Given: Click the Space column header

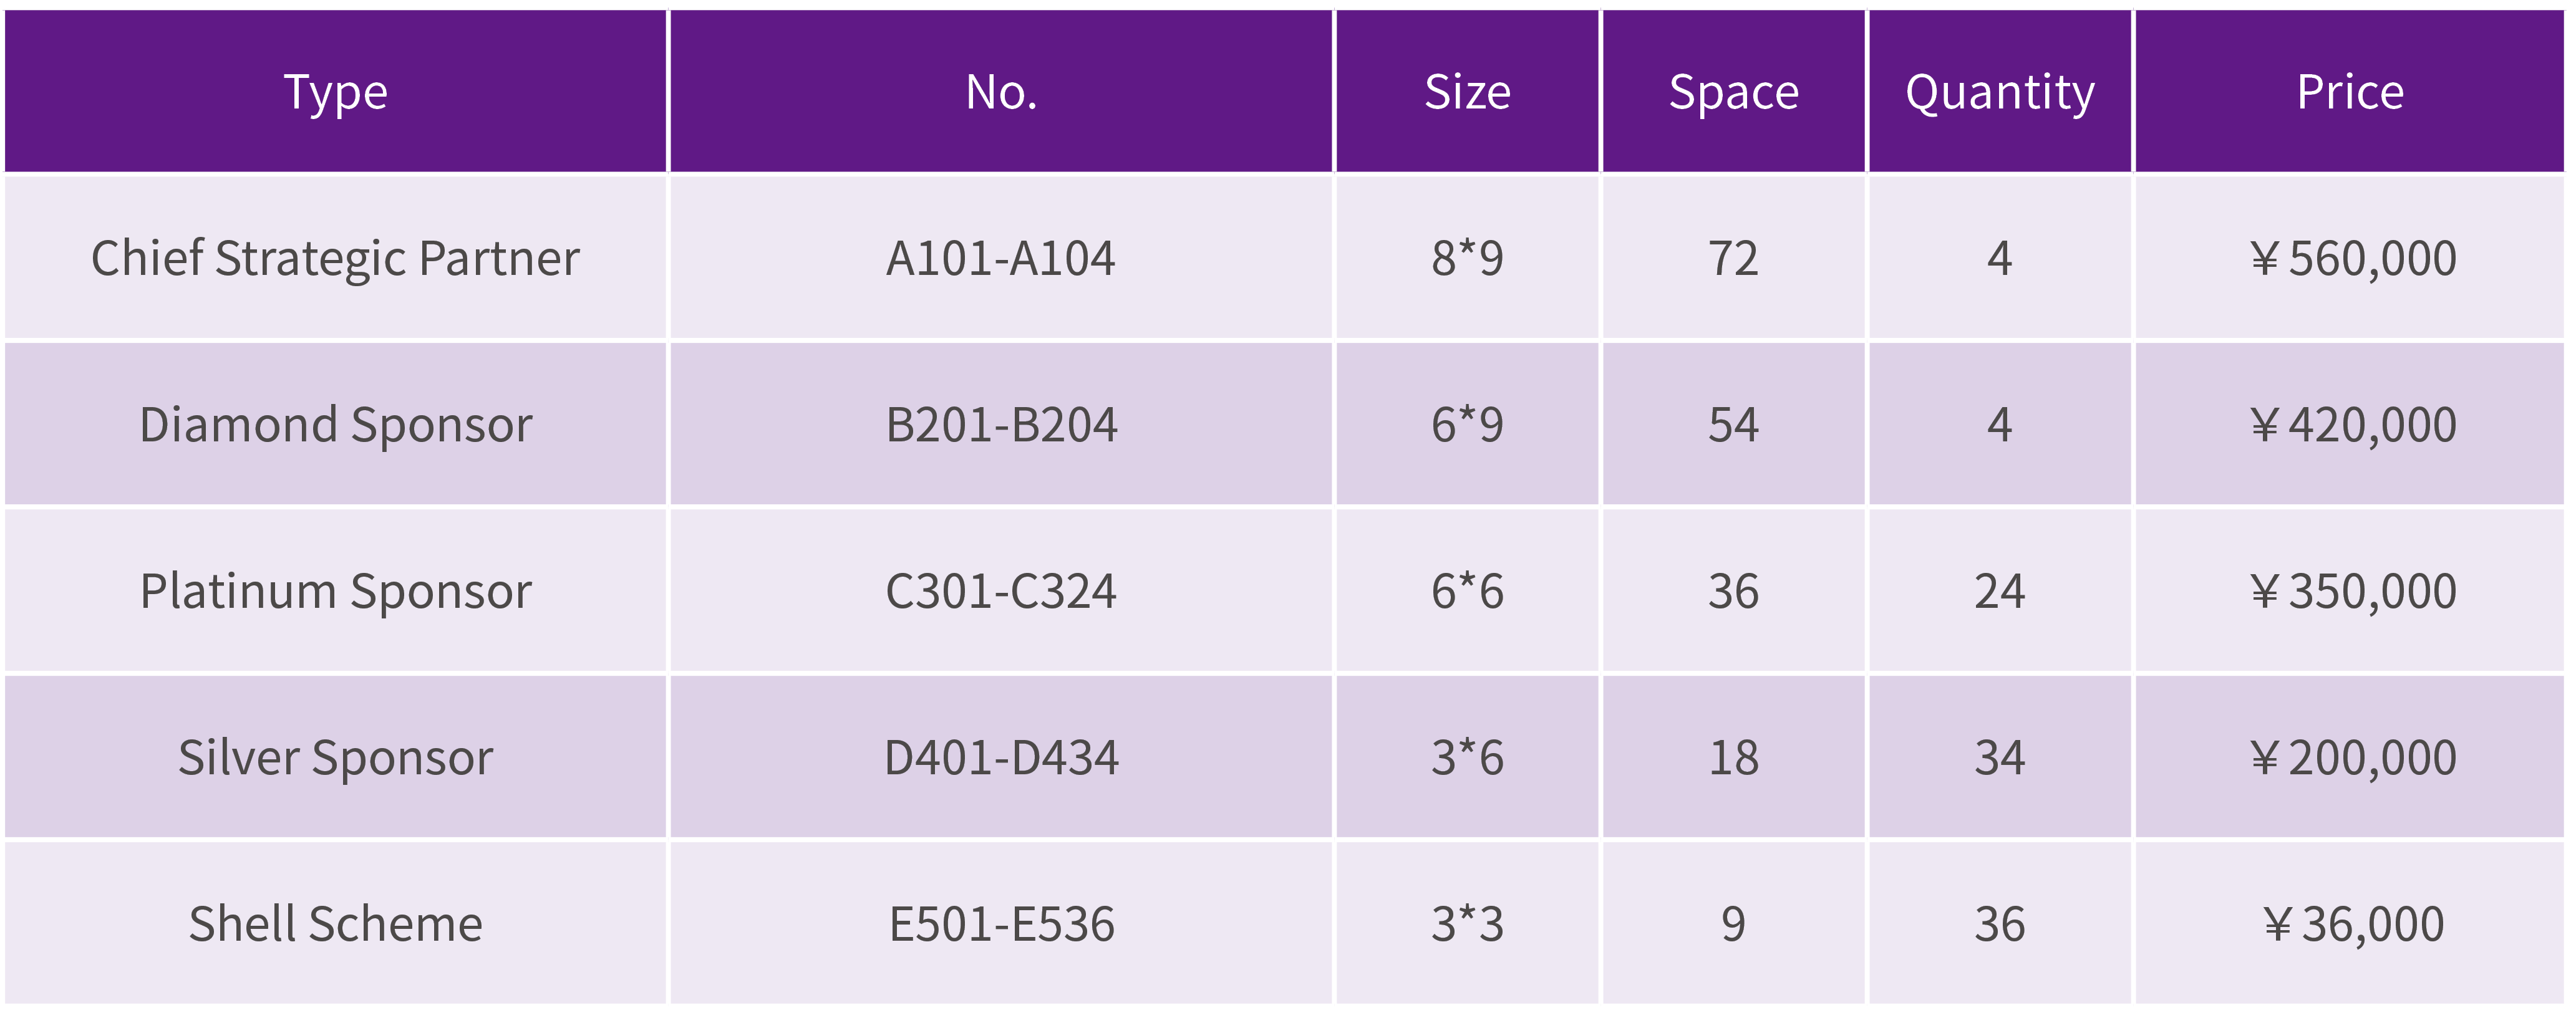Looking at the screenshot, I should click(x=1733, y=92).
